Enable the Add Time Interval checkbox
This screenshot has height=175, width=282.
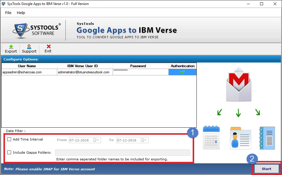[9, 139]
